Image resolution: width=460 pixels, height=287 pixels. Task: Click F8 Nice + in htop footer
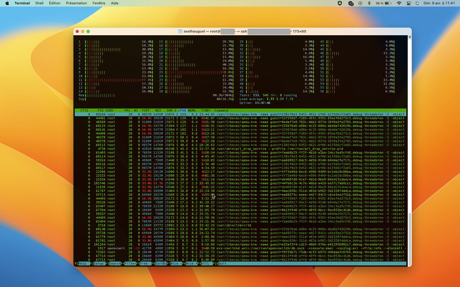click(190, 263)
